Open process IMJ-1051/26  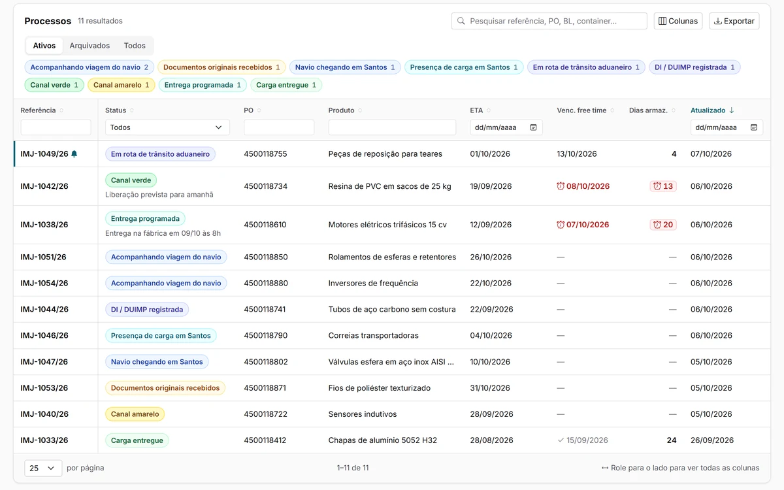(x=44, y=257)
